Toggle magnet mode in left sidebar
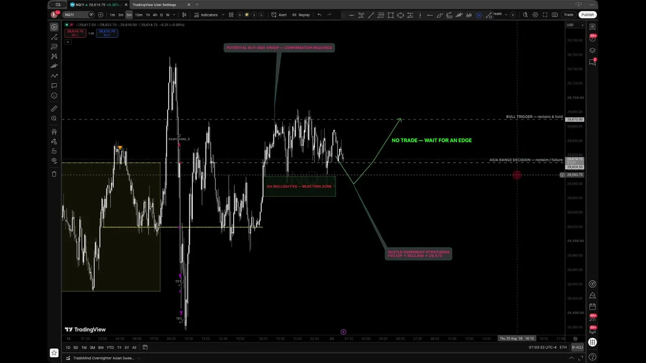The width and height of the screenshot is (646, 363). pos(54,132)
